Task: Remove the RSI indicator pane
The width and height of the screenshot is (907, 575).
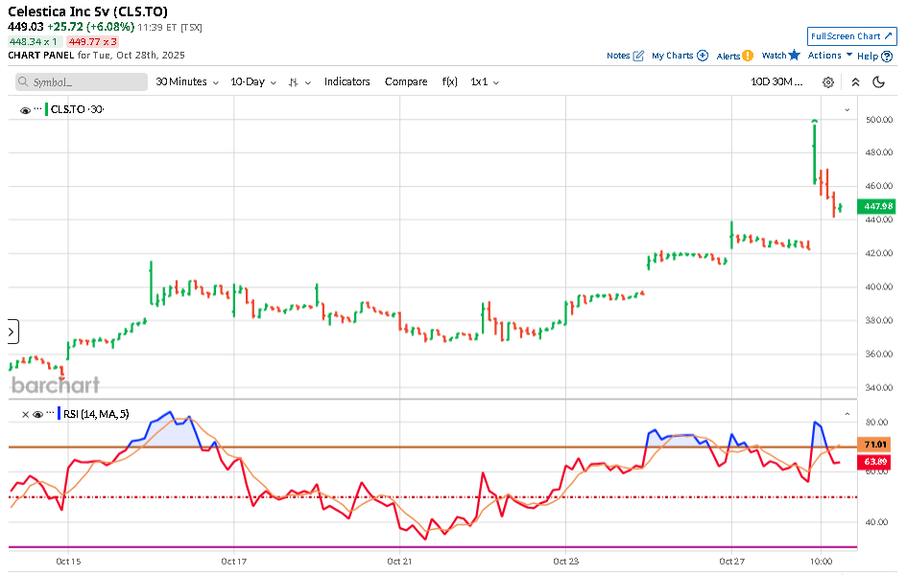Action: (x=25, y=414)
